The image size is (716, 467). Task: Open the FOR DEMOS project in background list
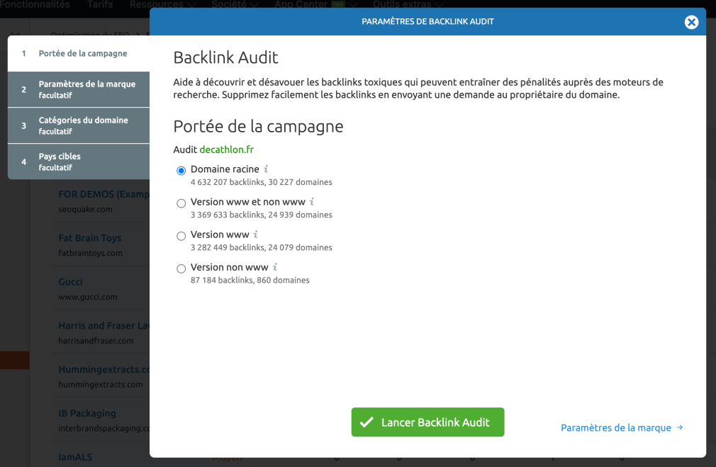pyautogui.click(x=104, y=194)
